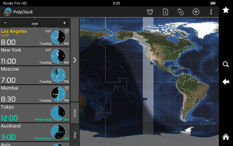Switch to the Map tab
This screenshot has height=146, width=233.
tap(75, 135)
